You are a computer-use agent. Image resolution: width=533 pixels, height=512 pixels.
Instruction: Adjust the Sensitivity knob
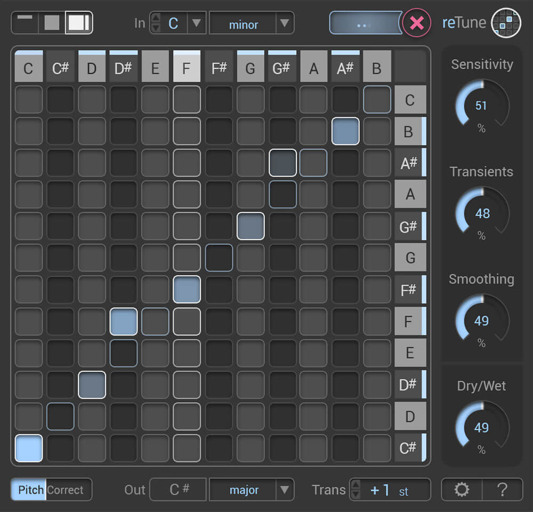[x=481, y=106]
